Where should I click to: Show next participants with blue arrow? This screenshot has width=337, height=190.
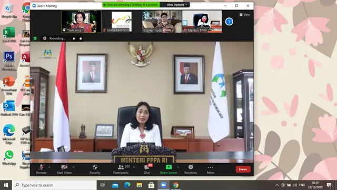click(x=229, y=22)
